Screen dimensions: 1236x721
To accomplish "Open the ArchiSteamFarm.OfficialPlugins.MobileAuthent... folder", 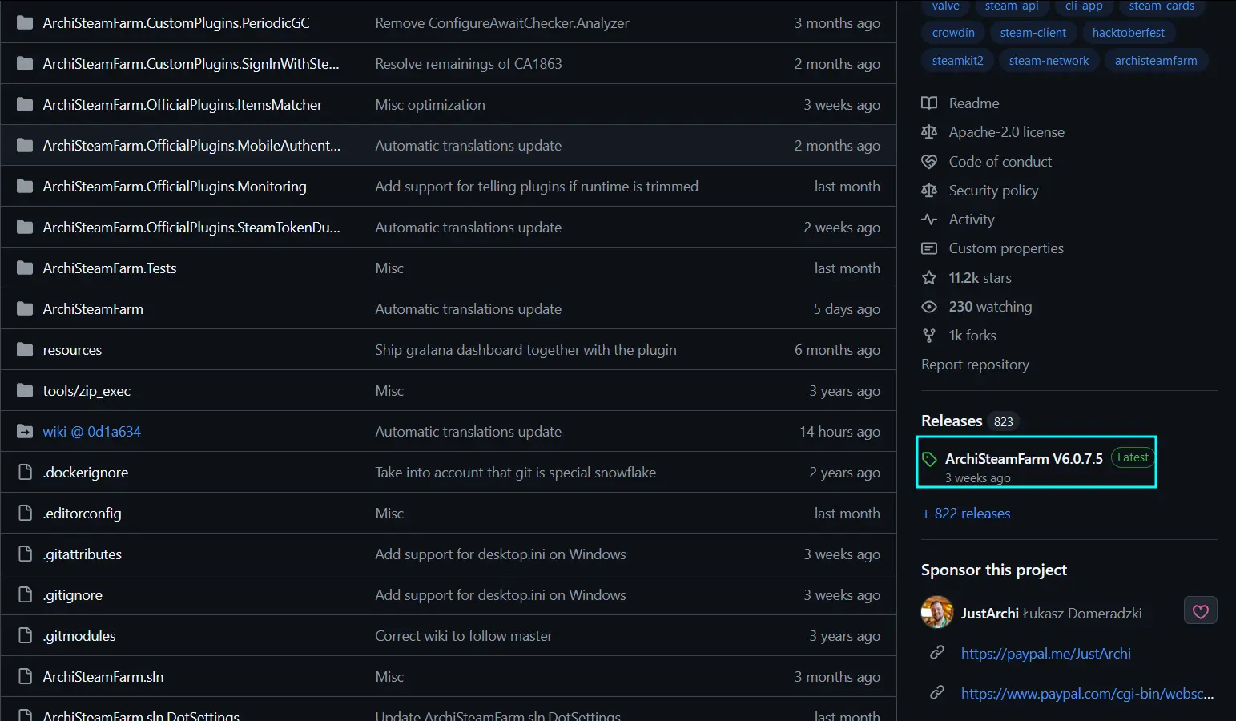I will (191, 146).
